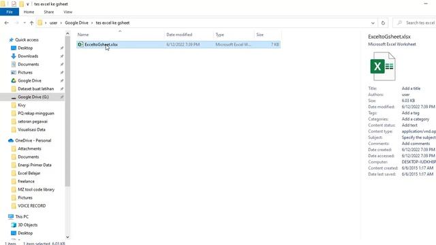This screenshot has height=245, width=436.
Task: Click 'Add text' content status field
Action: click(409, 125)
